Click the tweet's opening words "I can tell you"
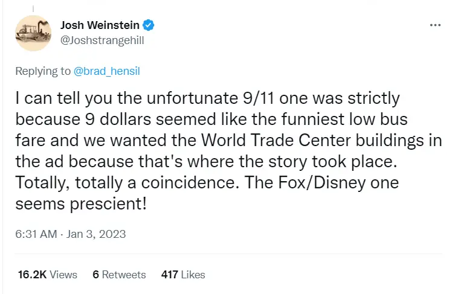Screen dimensions: 452x294 (58, 98)
